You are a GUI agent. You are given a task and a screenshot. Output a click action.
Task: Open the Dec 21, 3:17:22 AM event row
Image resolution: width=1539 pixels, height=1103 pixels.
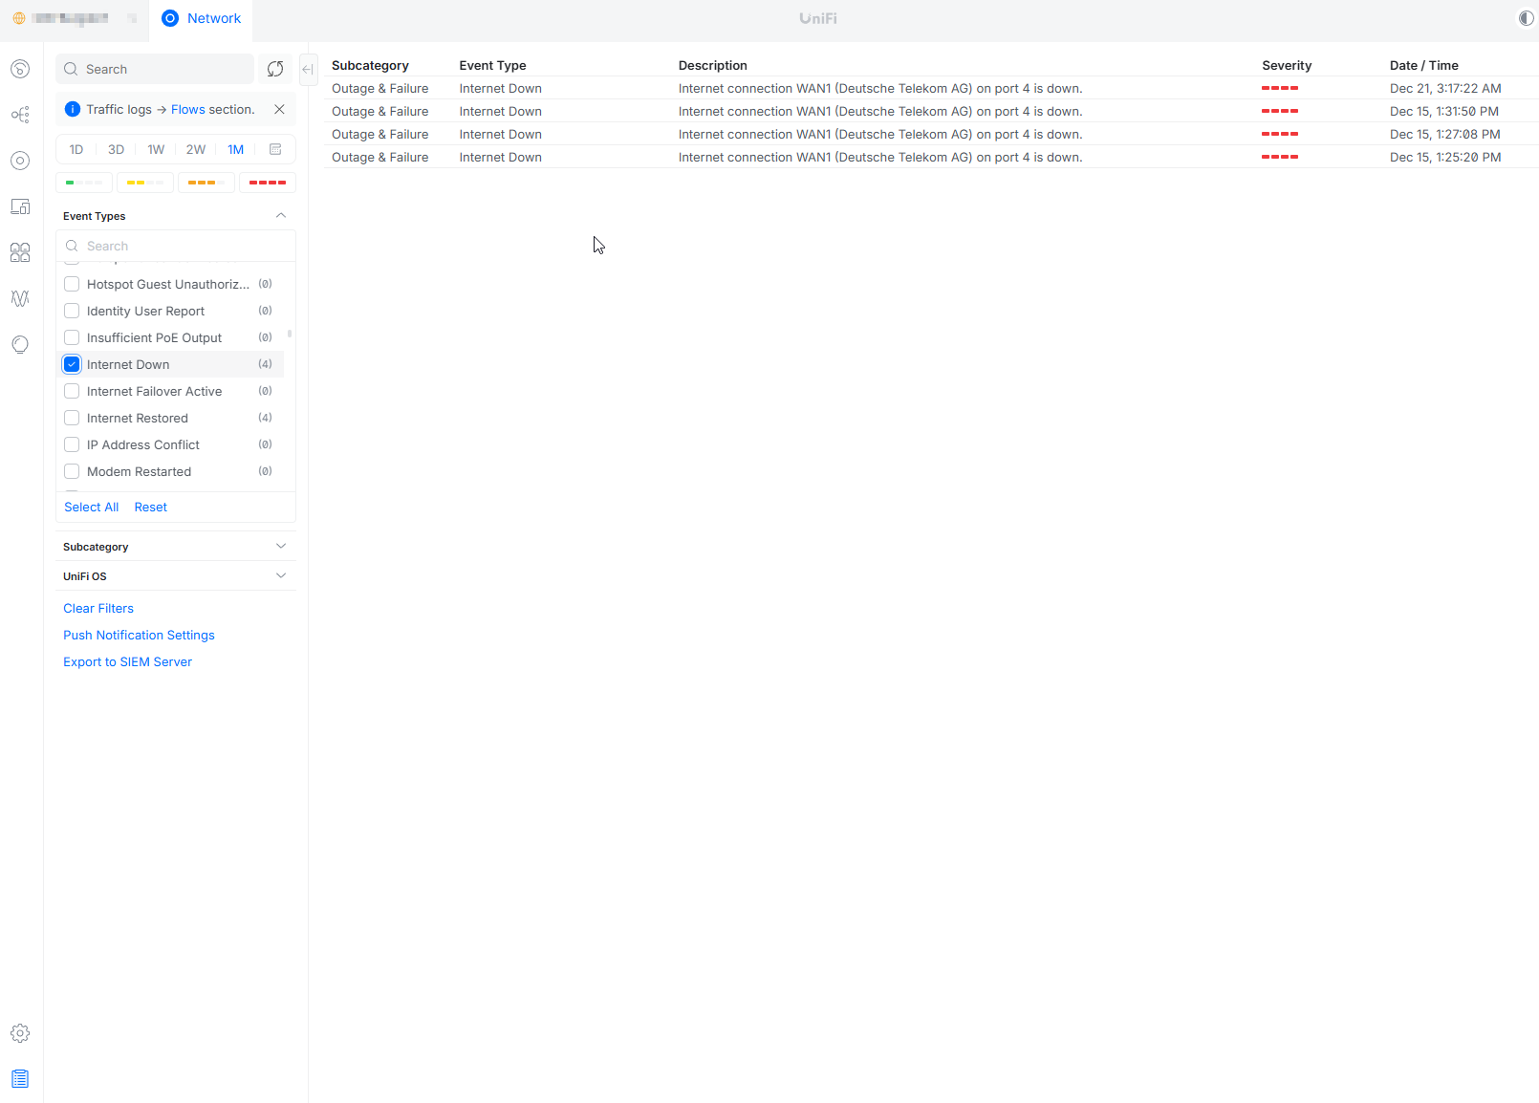(x=931, y=88)
